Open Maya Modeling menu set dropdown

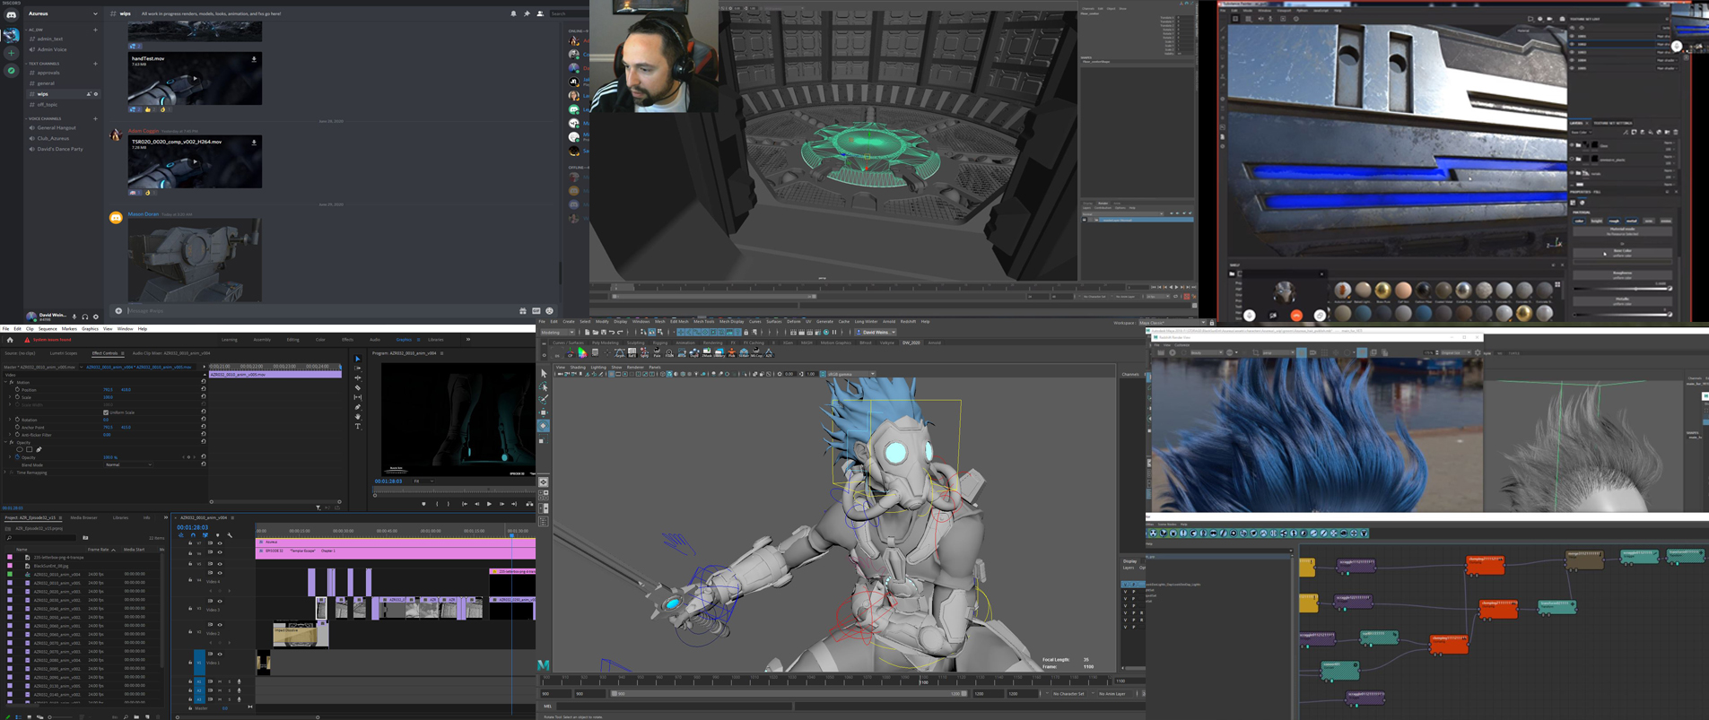(x=557, y=332)
